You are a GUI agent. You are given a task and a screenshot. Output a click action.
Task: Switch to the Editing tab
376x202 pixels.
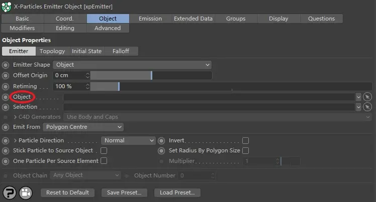[x=65, y=28]
